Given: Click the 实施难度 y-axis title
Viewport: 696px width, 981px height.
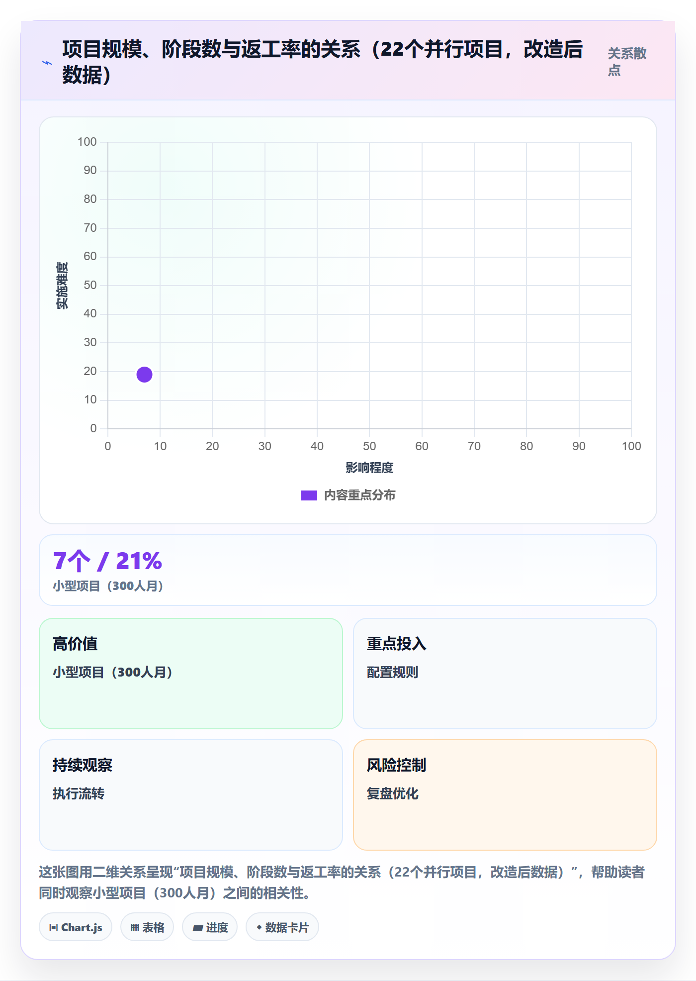Looking at the screenshot, I should click(62, 286).
